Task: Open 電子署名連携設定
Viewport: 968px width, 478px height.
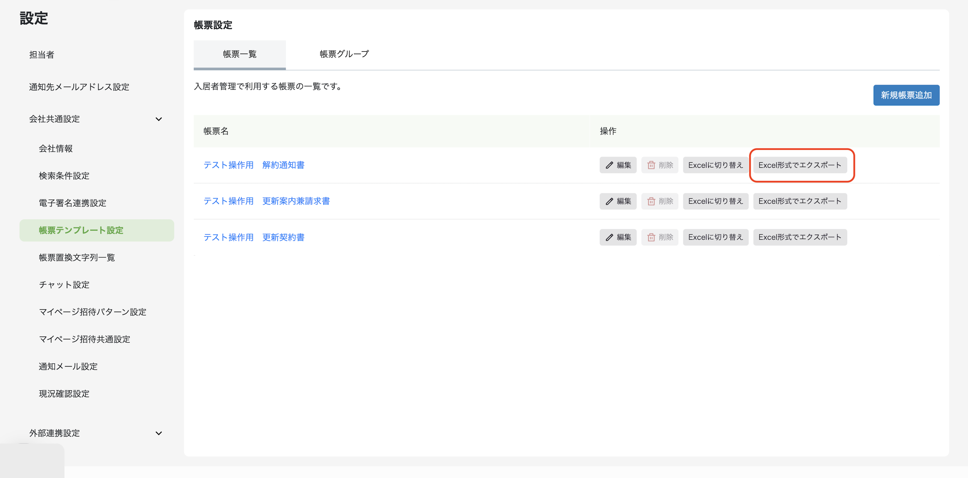Action: tap(73, 203)
